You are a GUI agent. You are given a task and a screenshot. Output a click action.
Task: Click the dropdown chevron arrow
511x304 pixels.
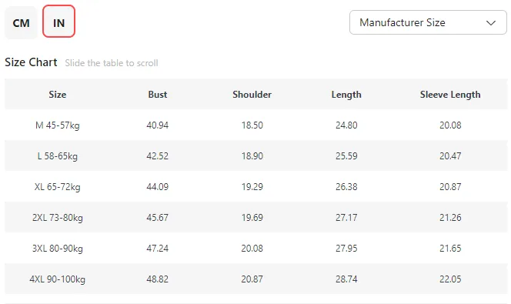(x=491, y=23)
